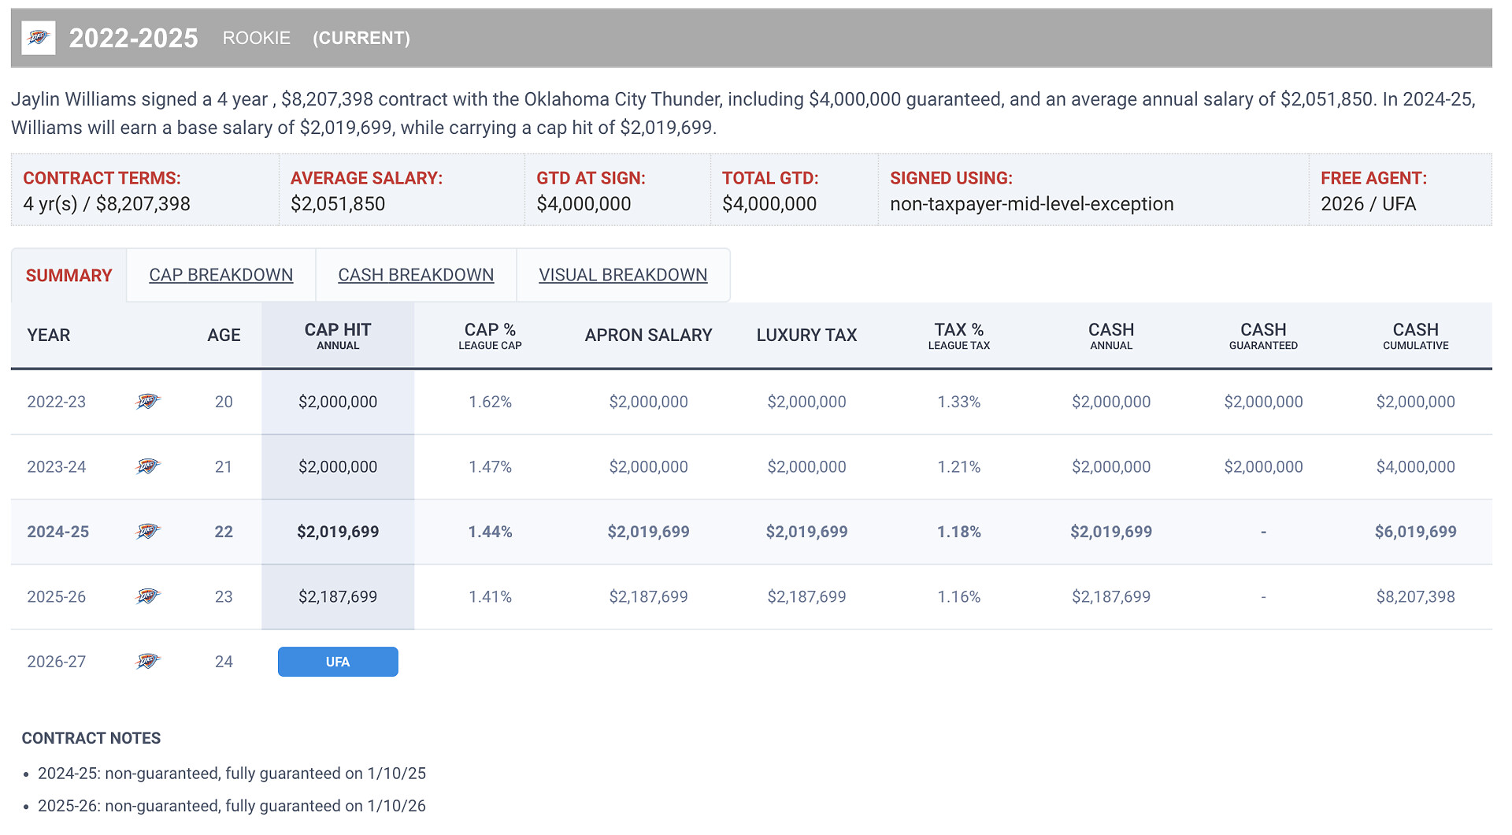
Task: Open the Visual Breakdown tab
Action: pyautogui.click(x=623, y=275)
